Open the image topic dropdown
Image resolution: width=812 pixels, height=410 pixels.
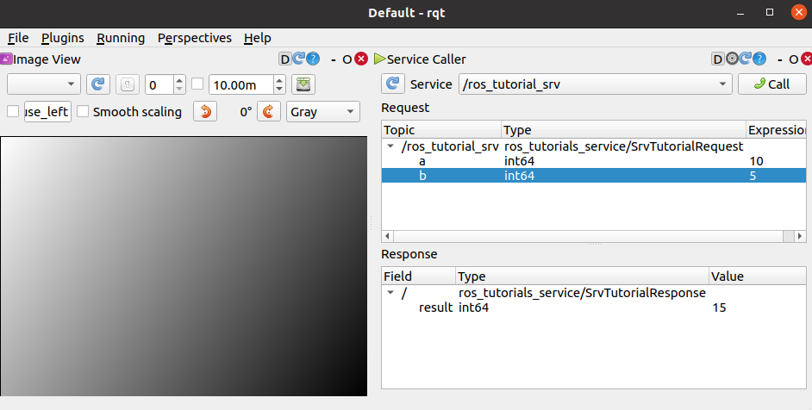[44, 84]
